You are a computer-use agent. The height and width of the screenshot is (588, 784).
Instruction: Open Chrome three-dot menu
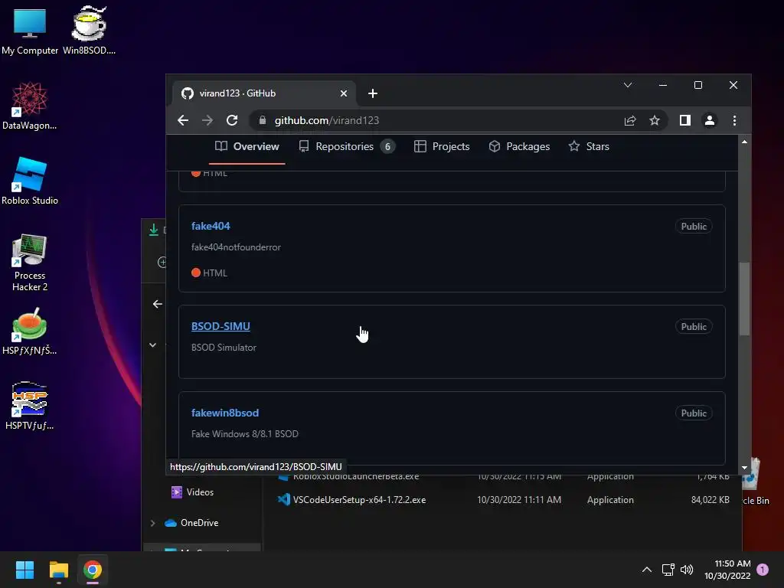(734, 120)
